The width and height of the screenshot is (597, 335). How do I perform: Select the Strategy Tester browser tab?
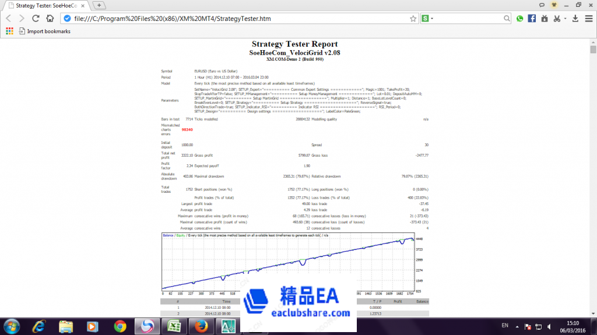(44, 5)
